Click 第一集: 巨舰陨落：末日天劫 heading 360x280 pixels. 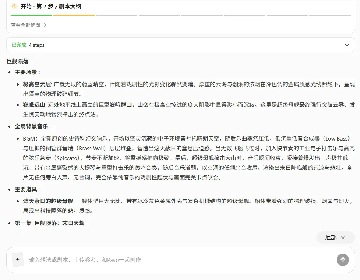coord(50,223)
